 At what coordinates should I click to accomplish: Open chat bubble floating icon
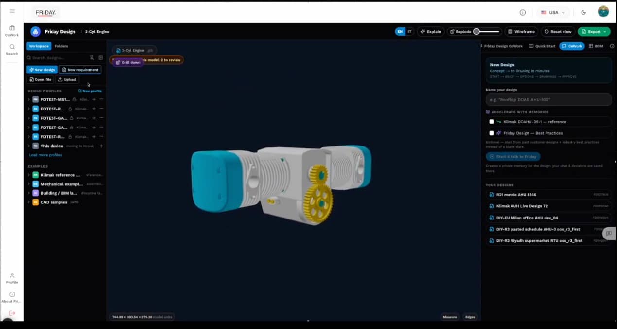pyautogui.click(x=609, y=234)
